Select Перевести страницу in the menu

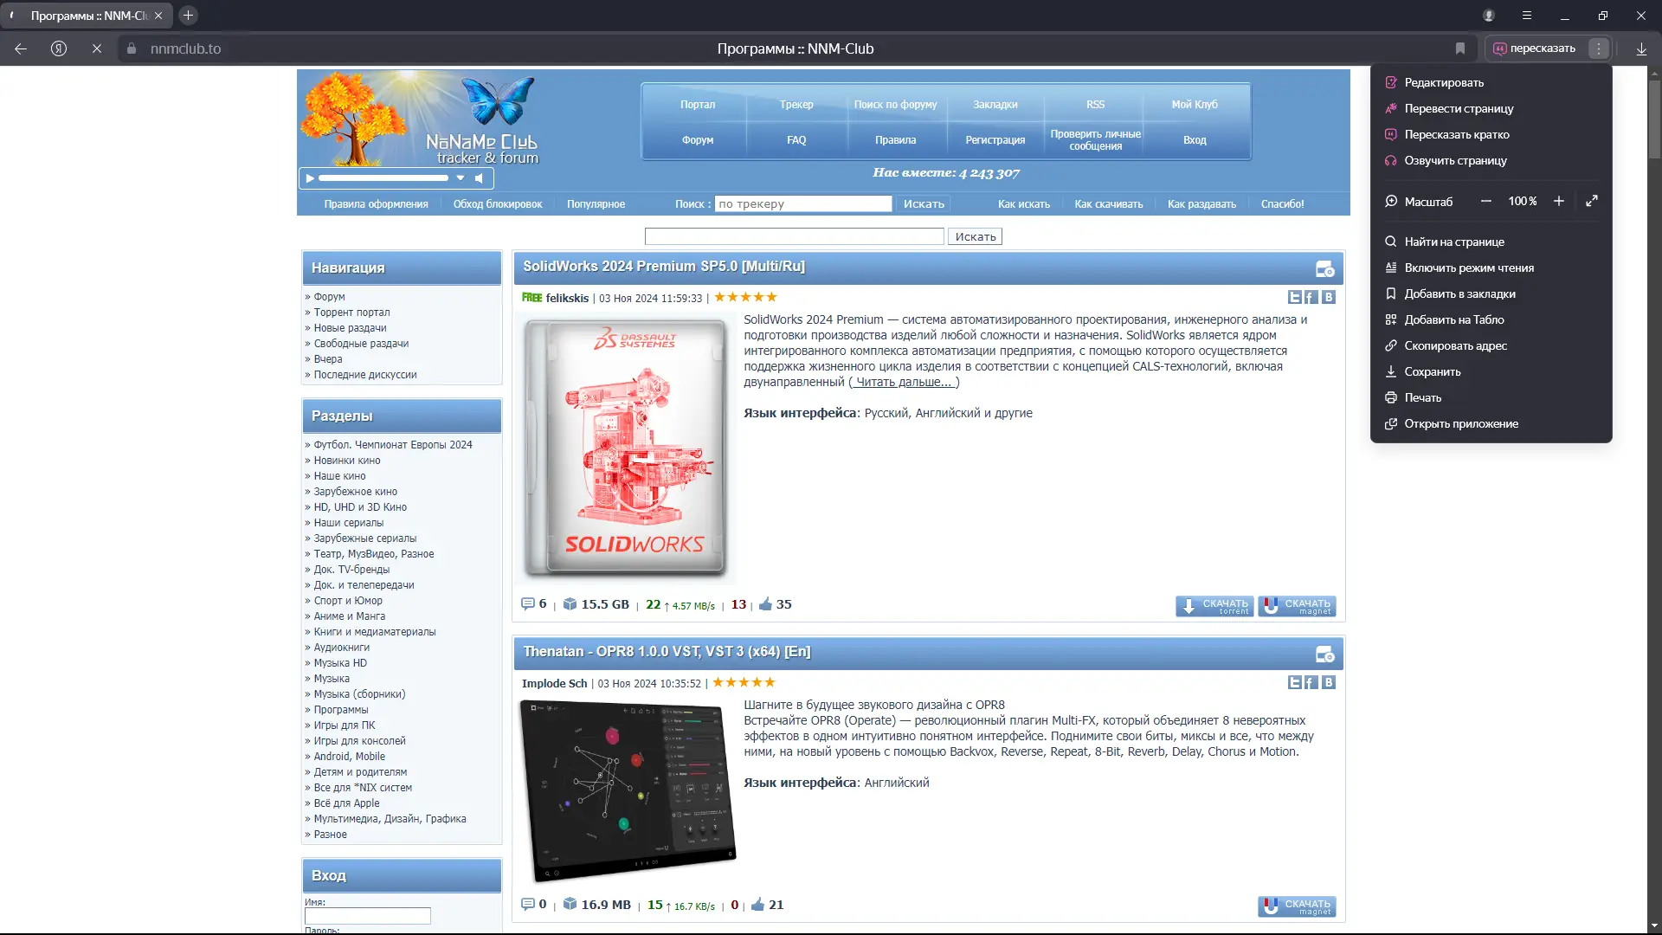click(x=1459, y=108)
